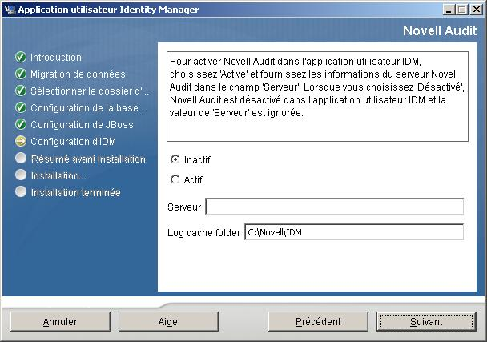Click the Configuration de la base checkmark icon
This screenshot has height=342, width=487.
point(21,107)
